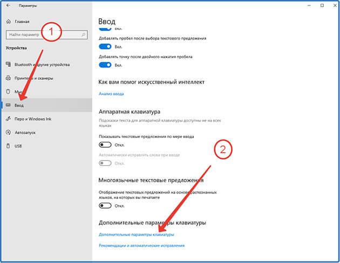
Task: Toggle multilingual text suggestions on
Action: (x=105, y=205)
